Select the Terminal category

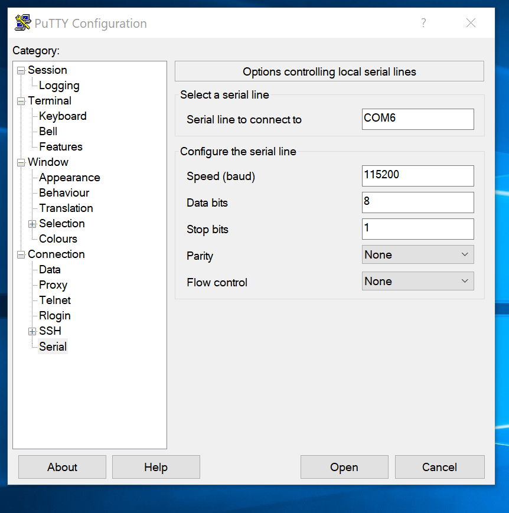50,101
